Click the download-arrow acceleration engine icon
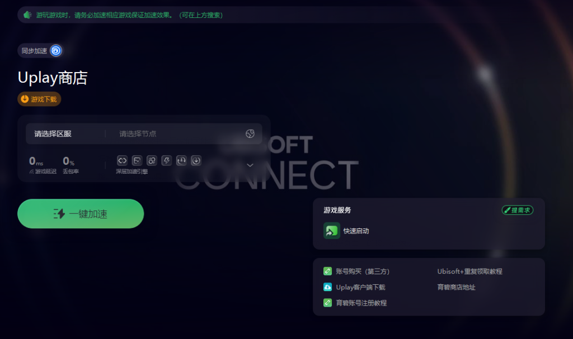The image size is (573, 339). [196, 160]
